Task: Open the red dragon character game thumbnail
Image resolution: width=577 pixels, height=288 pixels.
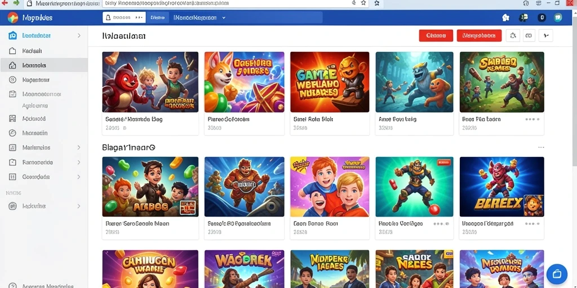Action: pyautogui.click(x=150, y=82)
